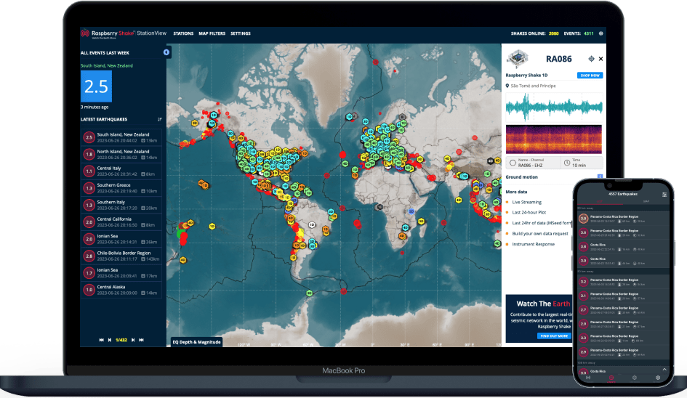Click the blue 2.5 magnitude tile
This screenshot has width=687, height=398.
pos(97,86)
